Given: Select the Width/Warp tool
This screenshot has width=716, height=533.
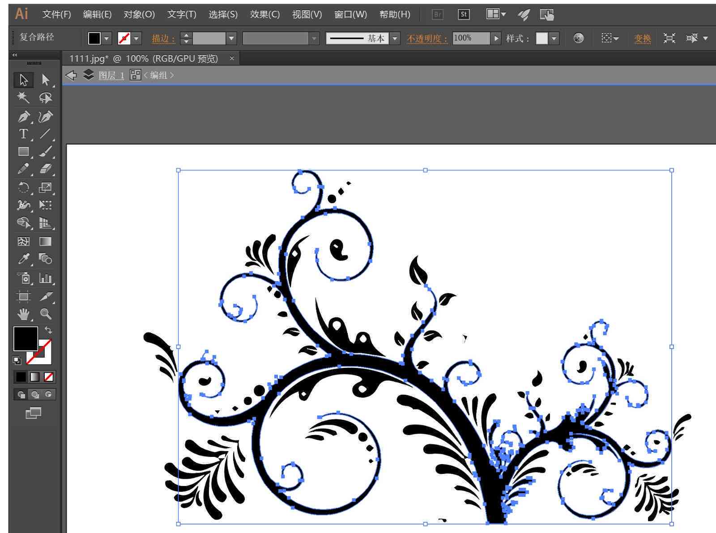Looking at the screenshot, I should (23, 205).
